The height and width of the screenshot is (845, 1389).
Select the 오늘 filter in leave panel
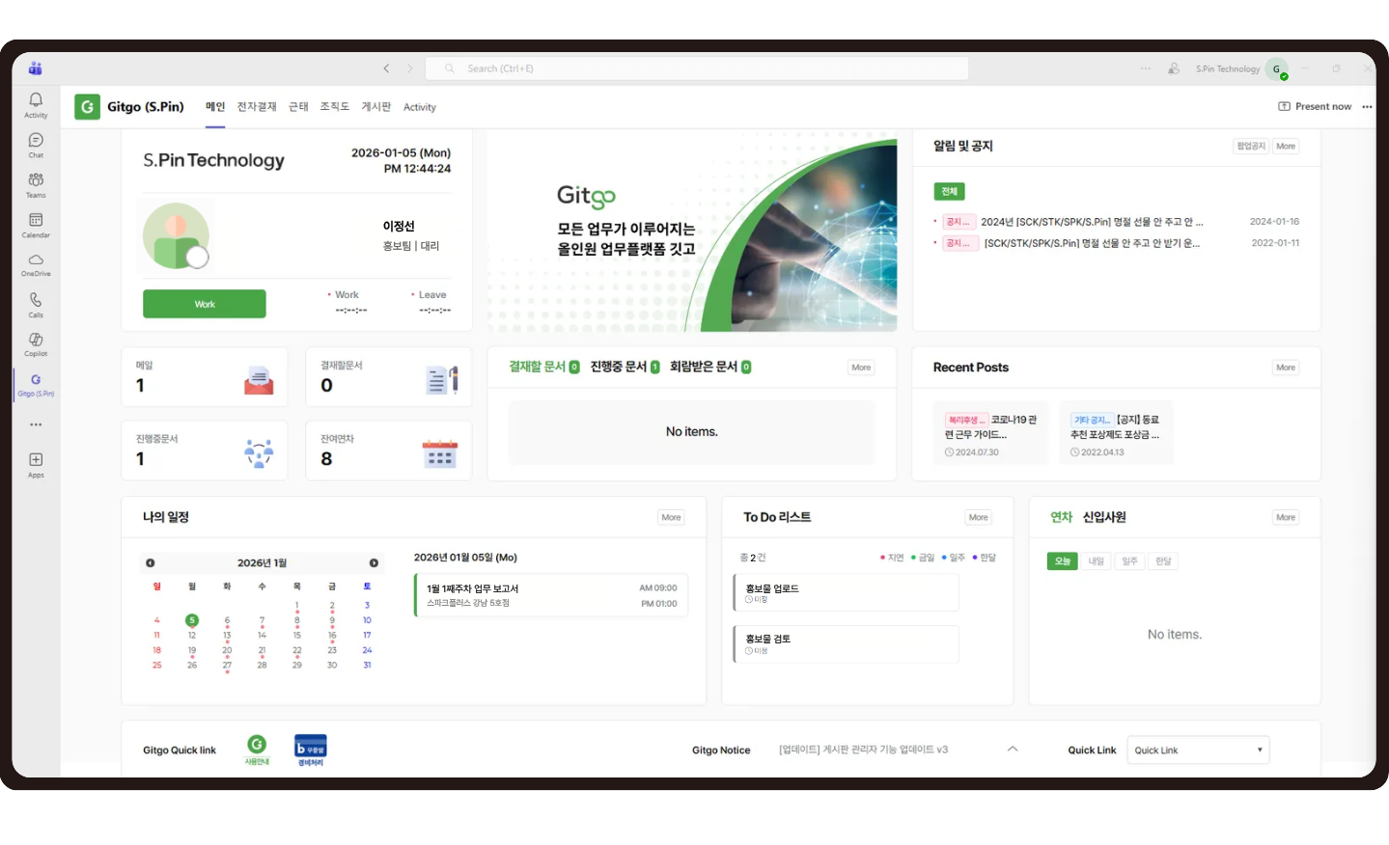point(1062,561)
